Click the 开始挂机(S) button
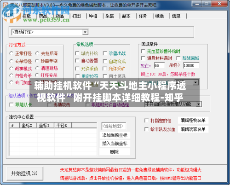Image resolution: width=230 pixels, height=185 pixels. click(x=25, y=173)
